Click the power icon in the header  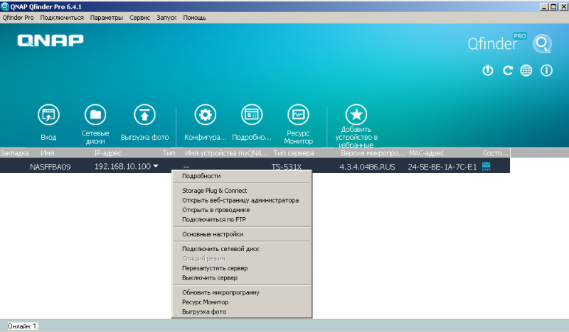(488, 70)
